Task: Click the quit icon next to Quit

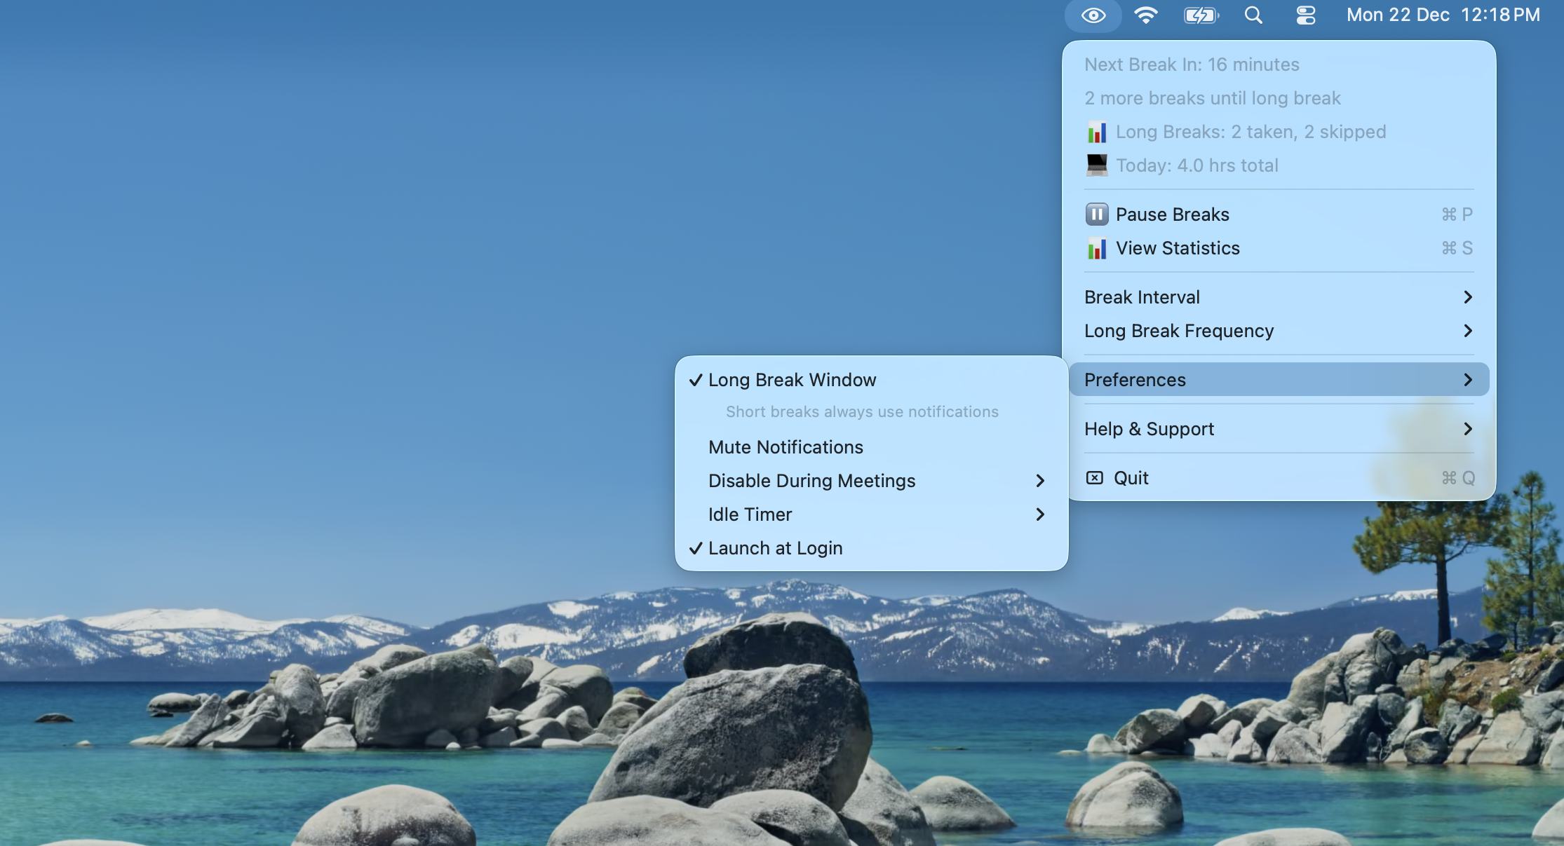Action: (x=1095, y=477)
